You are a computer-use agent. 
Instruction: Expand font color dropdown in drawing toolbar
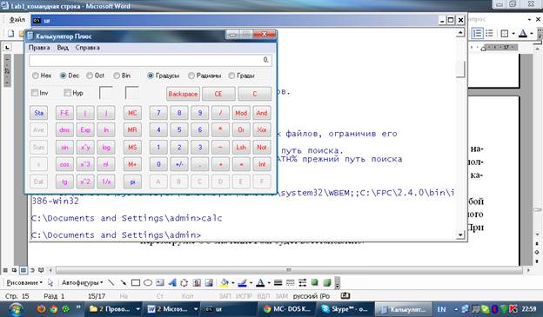click(x=268, y=283)
